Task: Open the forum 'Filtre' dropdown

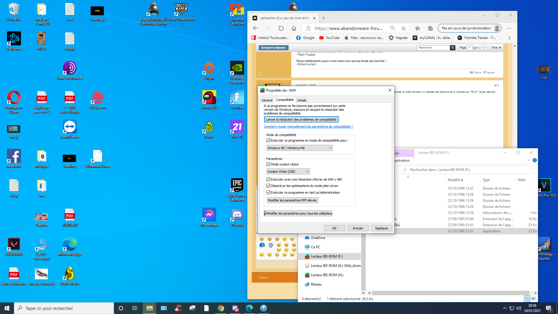Action: [496, 48]
